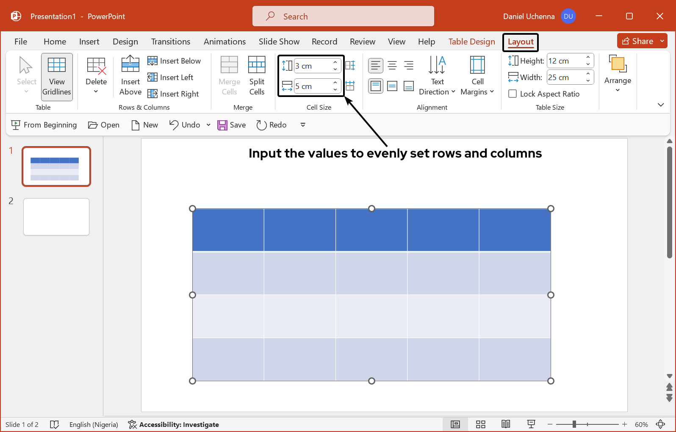Open the Table Design tab
Image resolution: width=676 pixels, height=432 pixels.
[x=471, y=42]
